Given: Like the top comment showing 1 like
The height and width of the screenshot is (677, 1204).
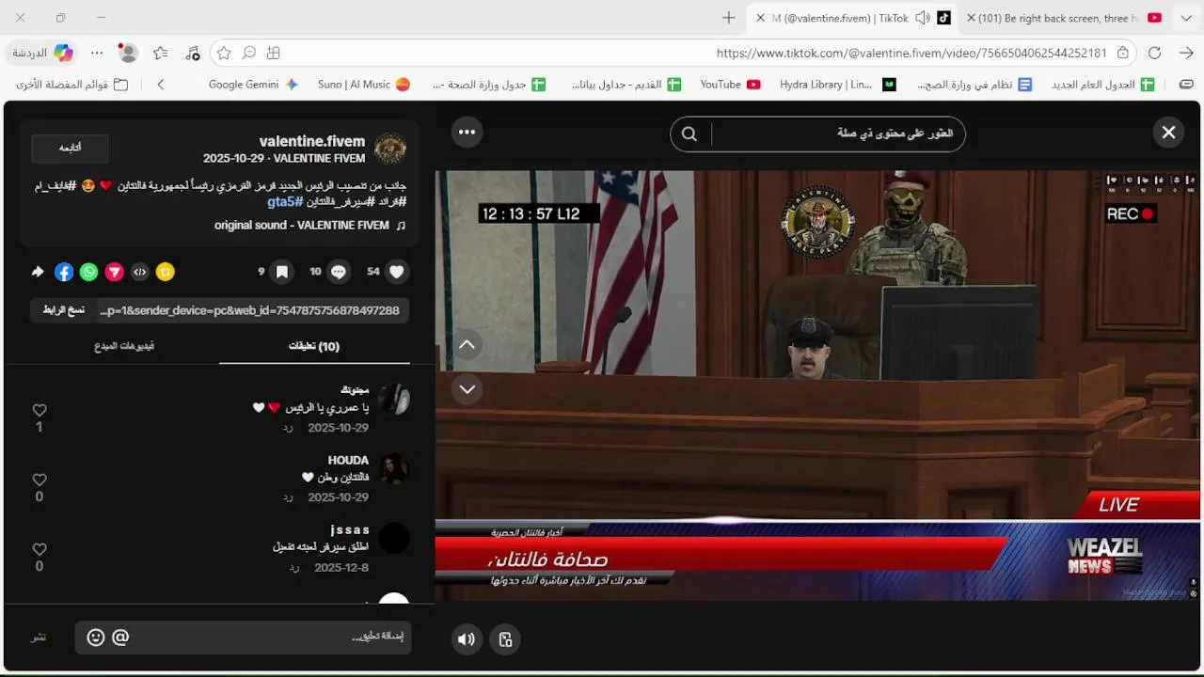Looking at the screenshot, I should pos(40,411).
